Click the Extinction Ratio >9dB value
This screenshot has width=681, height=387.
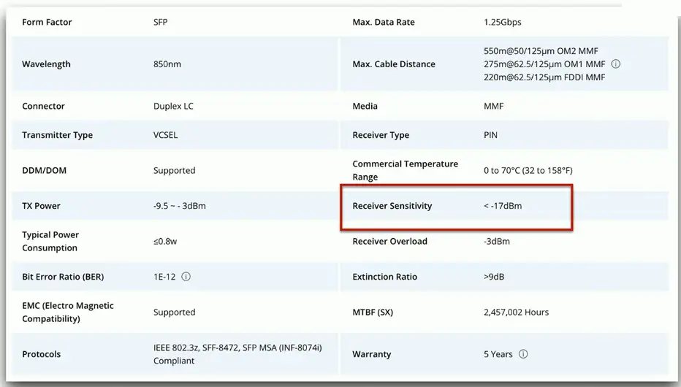coord(494,277)
